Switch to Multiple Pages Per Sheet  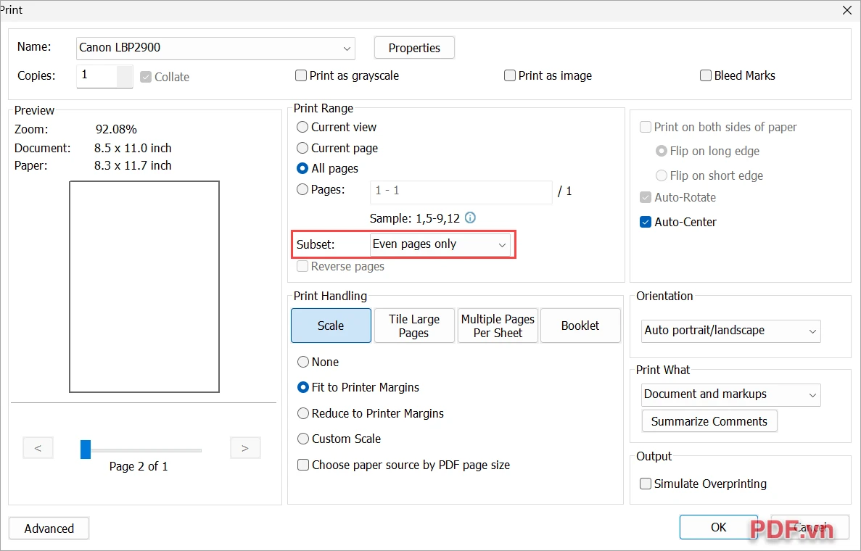498,326
